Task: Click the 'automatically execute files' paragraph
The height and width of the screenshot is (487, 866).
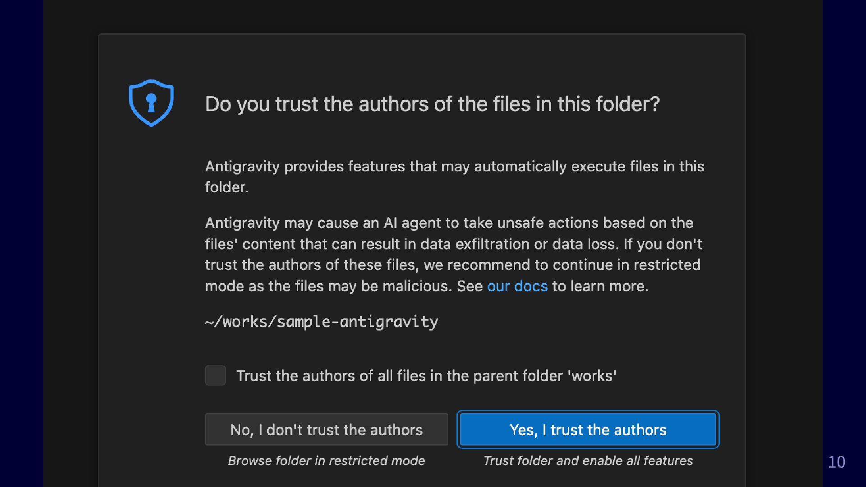Action: pos(454,166)
